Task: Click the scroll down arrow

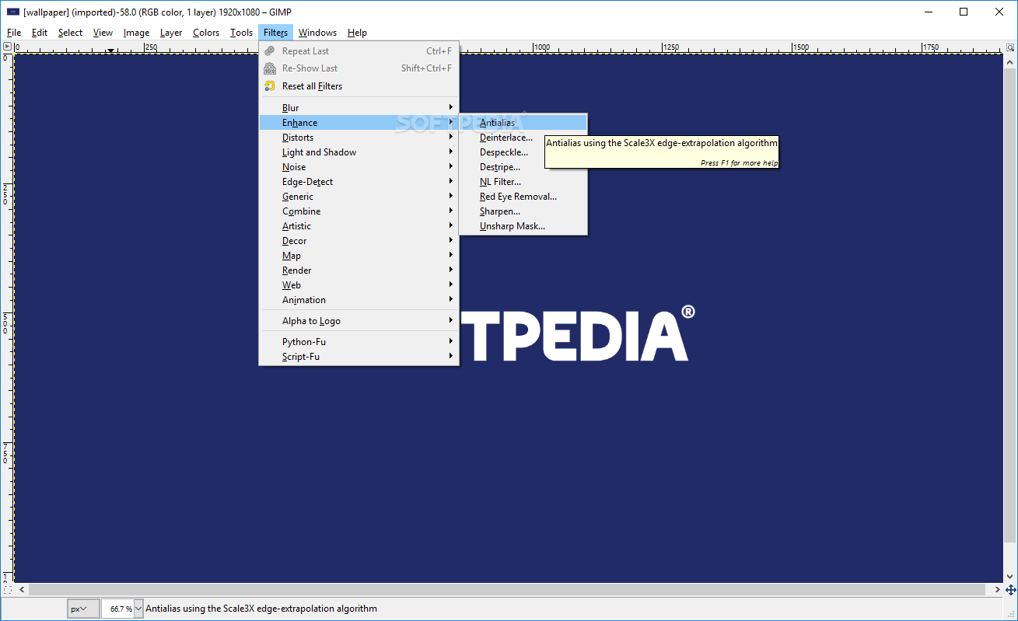Action: [x=1010, y=577]
